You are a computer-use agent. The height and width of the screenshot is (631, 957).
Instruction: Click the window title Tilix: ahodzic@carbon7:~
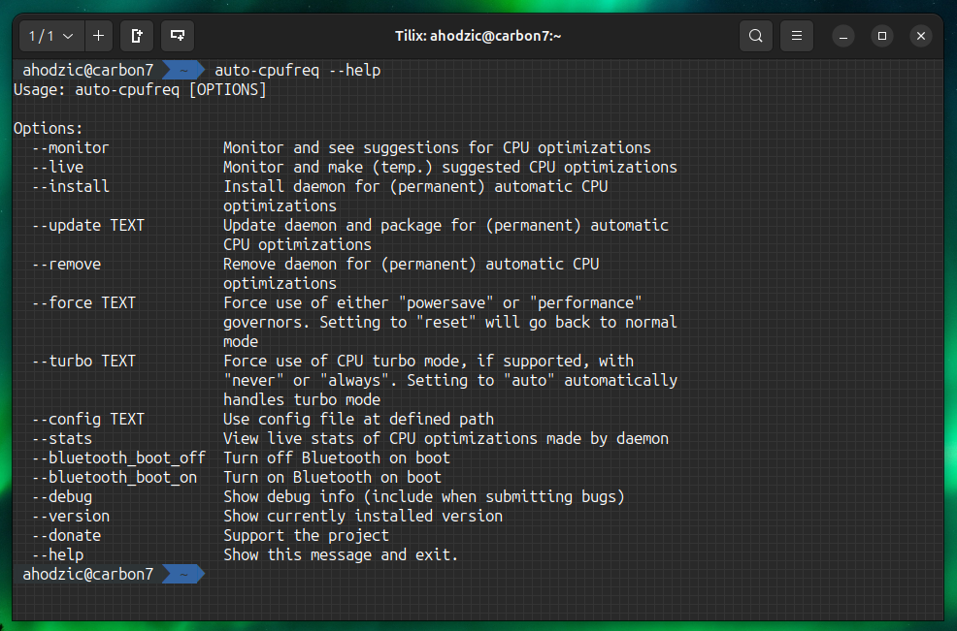(478, 36)
